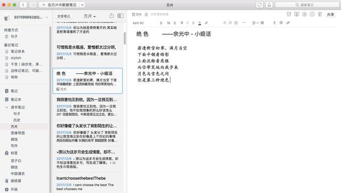The height and width of the screenshot is (193, 341).
Task: Click the note list scrollbar
Action: tap(125, 38)
